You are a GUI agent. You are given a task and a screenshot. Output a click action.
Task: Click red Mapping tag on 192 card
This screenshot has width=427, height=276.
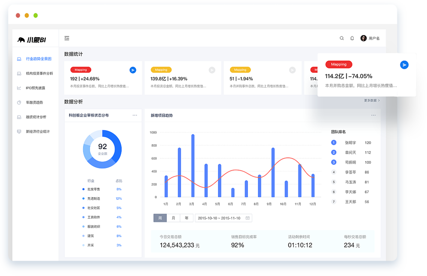[x=81, y=70]
